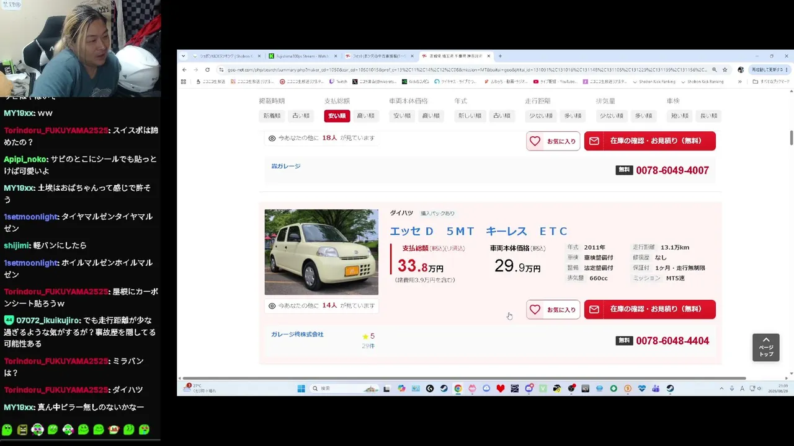
Task: Switch to Fujishima300ps Stream tab
Action: pyautogui.click(x=302, y=56)
